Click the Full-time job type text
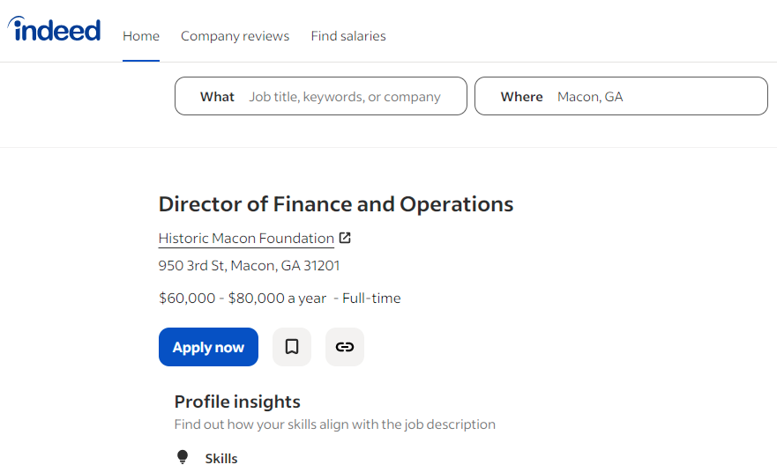 pyautogui.click(x=371, y=299)
